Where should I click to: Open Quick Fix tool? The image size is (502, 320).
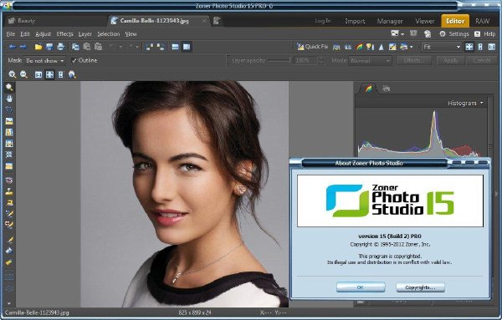pos(312,47)
